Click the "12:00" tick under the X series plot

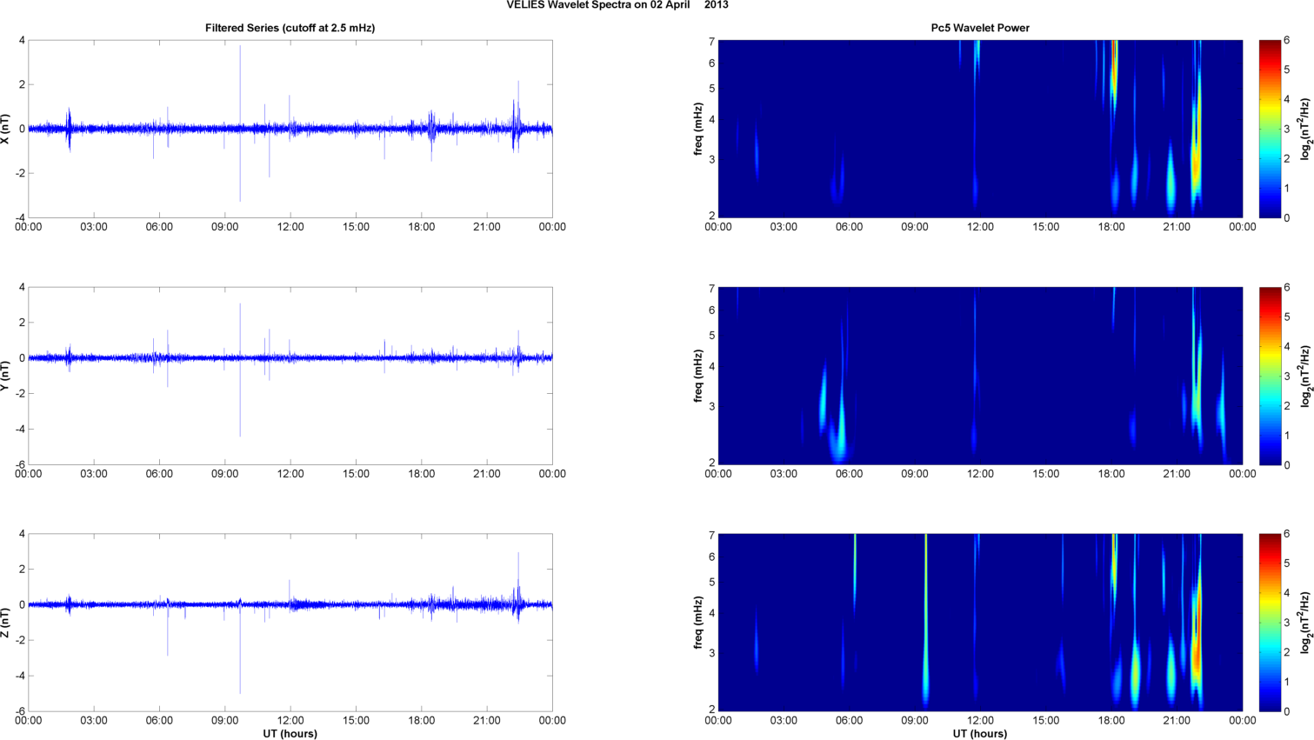coord(290,227)
